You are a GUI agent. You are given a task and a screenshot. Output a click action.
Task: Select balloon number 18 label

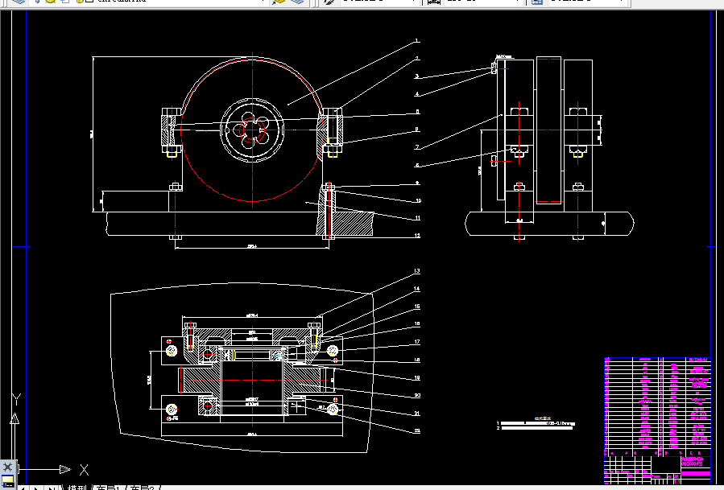(417, 360)
